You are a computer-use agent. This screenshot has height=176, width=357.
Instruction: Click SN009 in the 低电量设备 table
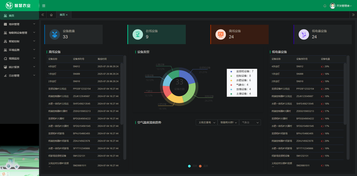click(300, 74)
